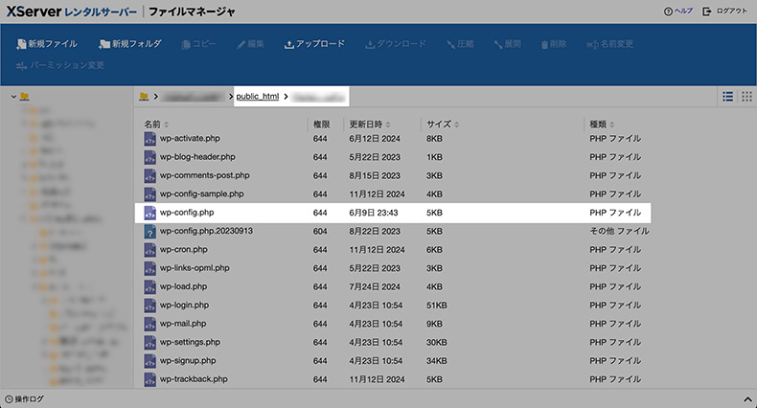Click the 6月9日 23:43 date of wp-config.php
Image resolution: width=757 pixels, height=408 pixels.
click(374, 213)
